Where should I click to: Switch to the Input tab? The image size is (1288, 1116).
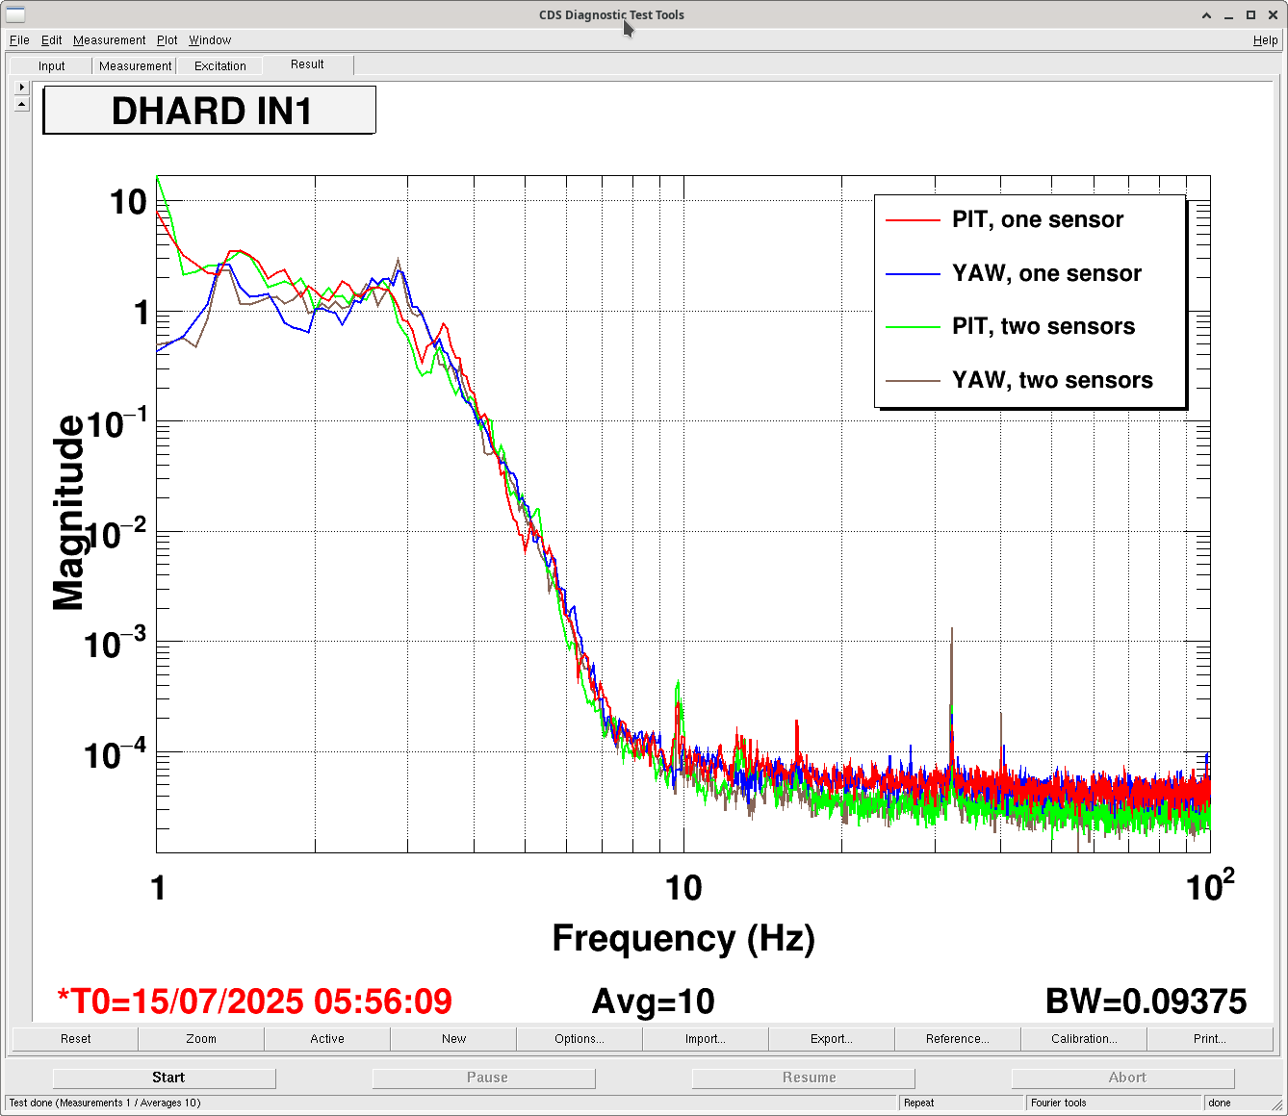pos(52,66)
